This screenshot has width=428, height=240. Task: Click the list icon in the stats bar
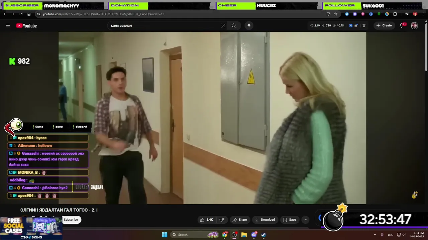click(x=356, y=26)
